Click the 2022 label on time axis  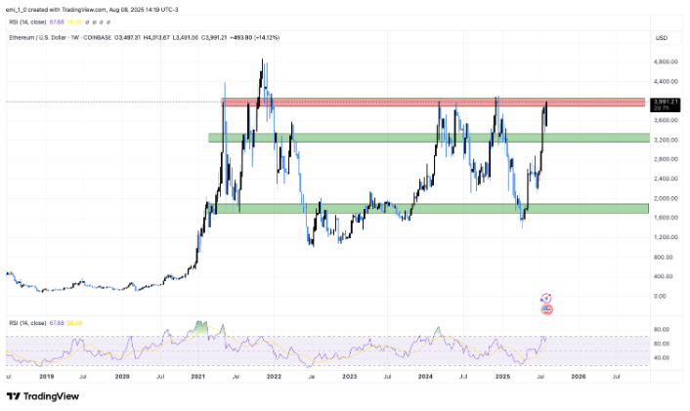(x=274, y=375)
